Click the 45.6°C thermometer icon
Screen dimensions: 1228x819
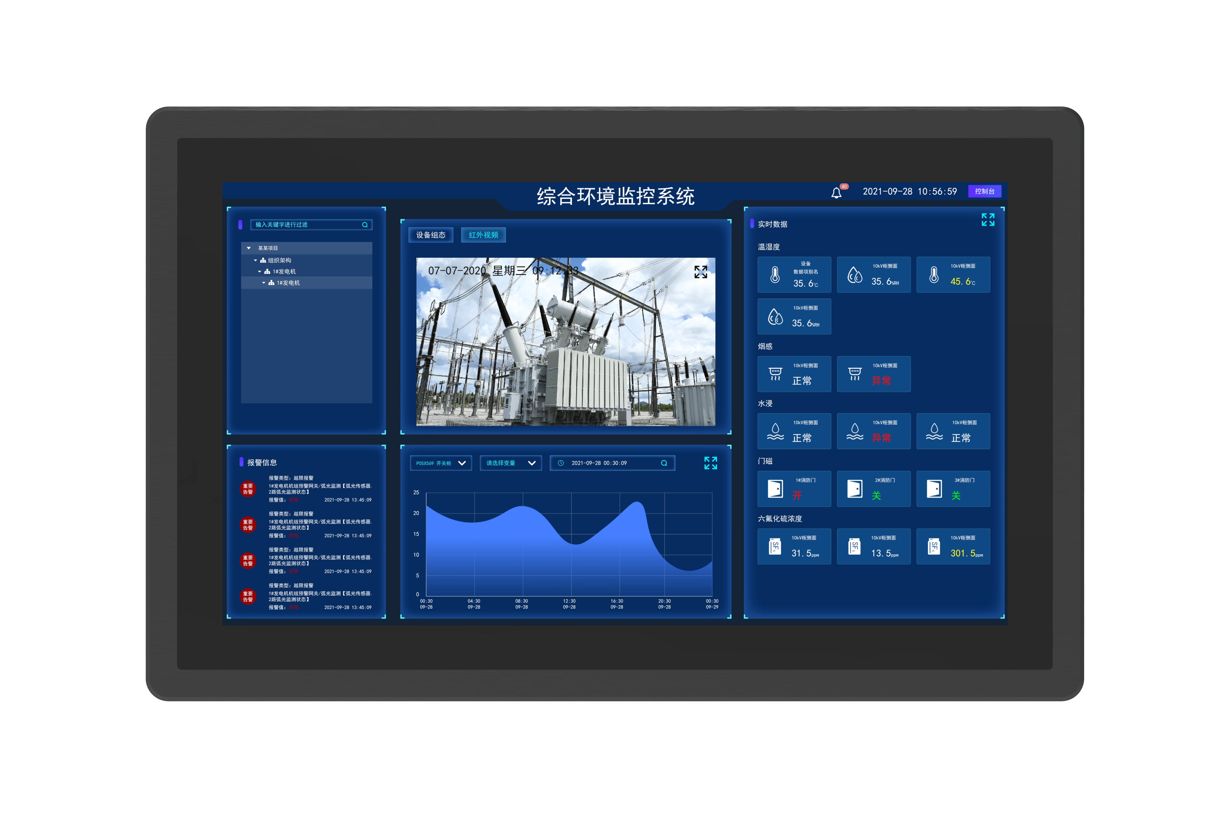(934, 275)
